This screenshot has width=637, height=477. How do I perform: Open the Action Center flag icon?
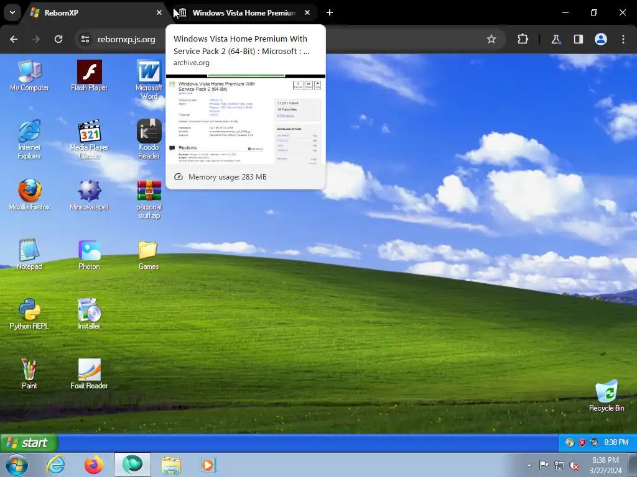544,465
